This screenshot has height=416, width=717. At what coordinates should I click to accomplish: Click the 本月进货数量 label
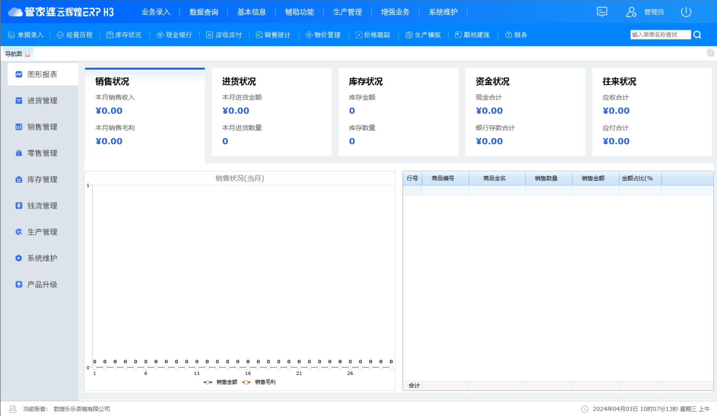point(242,128)
